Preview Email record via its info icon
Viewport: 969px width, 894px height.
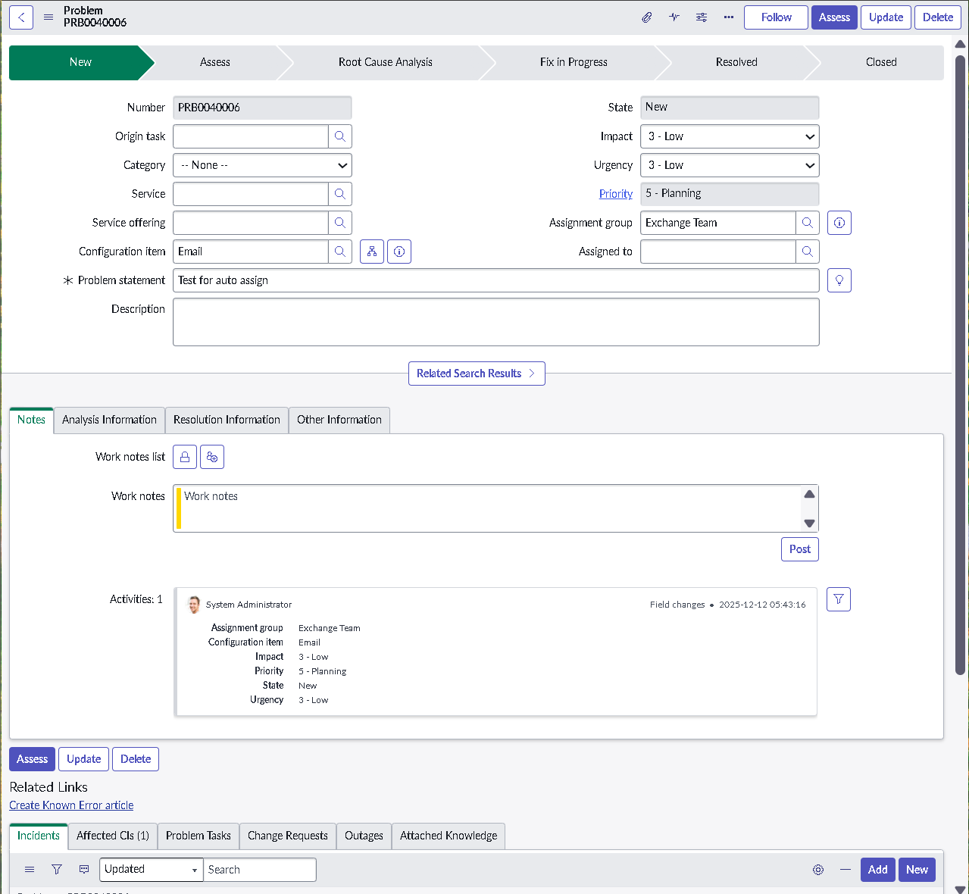point(399,251)
